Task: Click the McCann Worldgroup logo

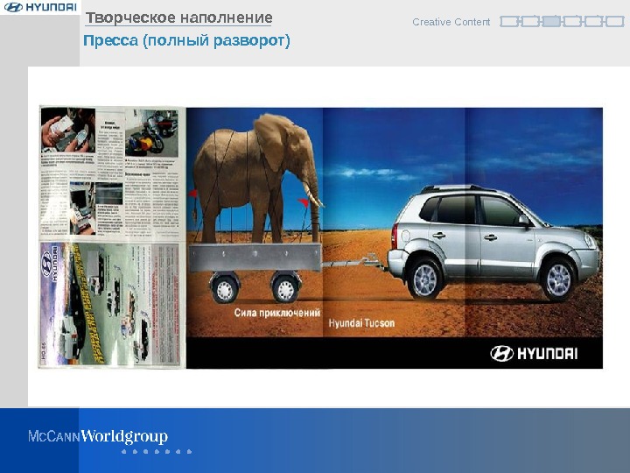Action: tap(98, 436)
